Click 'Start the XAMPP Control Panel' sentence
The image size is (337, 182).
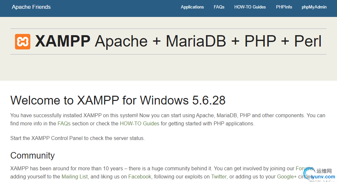(x=78, y=138)
